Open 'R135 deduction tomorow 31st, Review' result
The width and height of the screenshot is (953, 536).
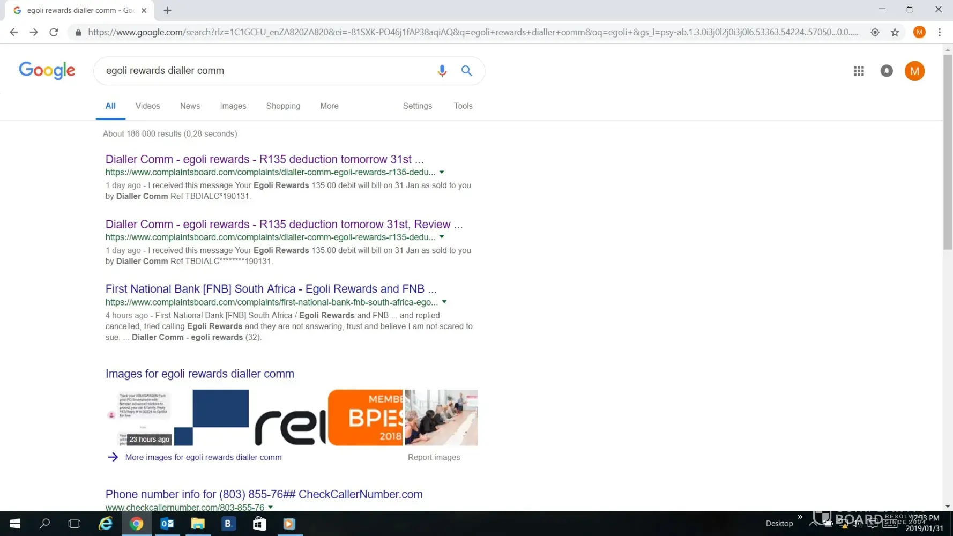(284, 225)
